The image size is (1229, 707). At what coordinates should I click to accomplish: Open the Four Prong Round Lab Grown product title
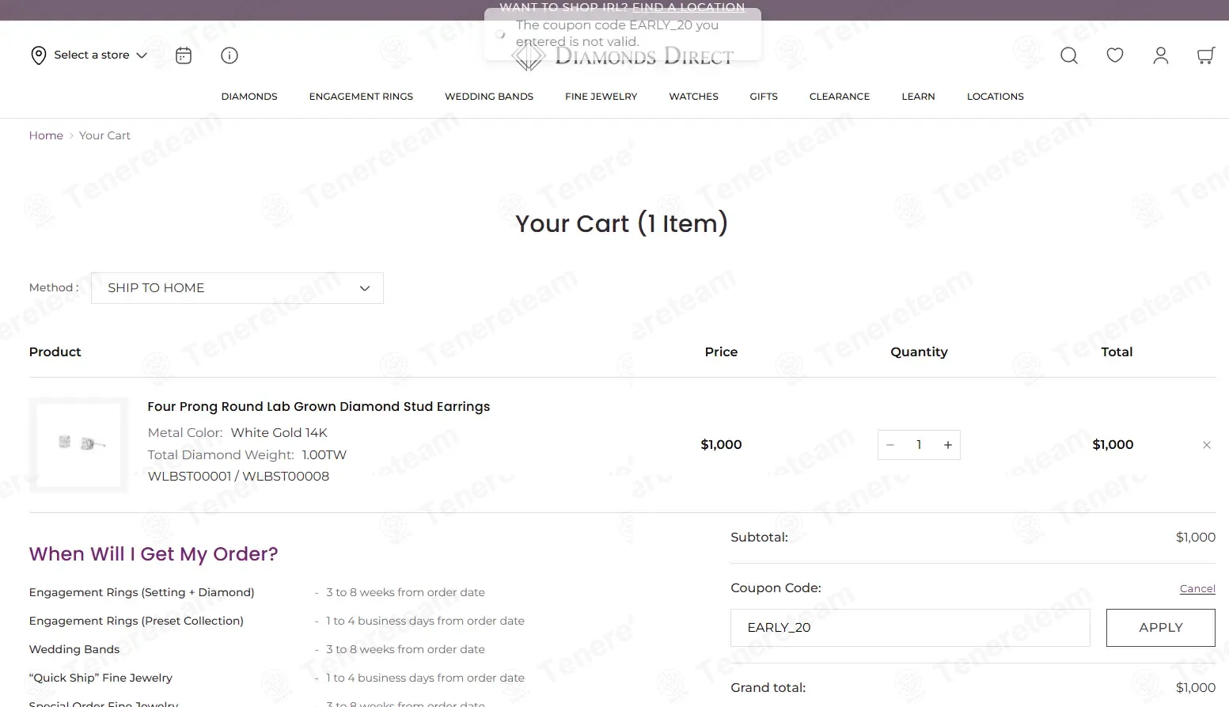tap(318, 407)
